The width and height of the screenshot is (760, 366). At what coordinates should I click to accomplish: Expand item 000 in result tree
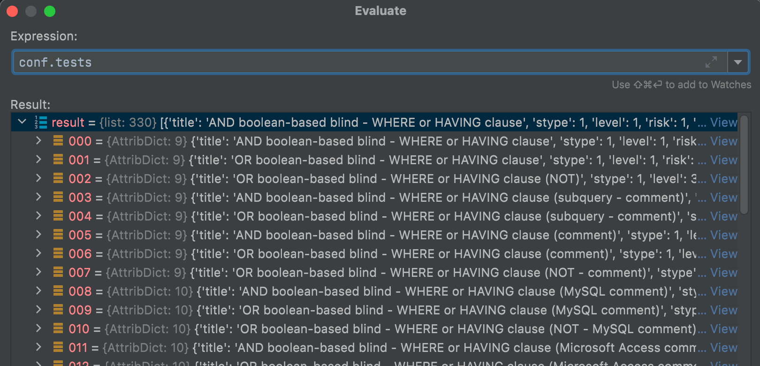tap(38, 141)
